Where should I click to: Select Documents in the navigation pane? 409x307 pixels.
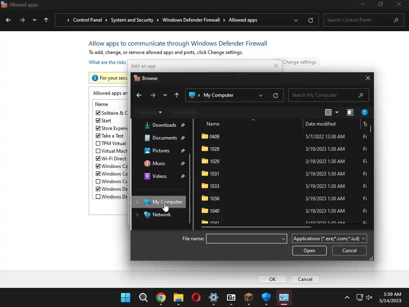pyautogui.click(x=165, y=138)
